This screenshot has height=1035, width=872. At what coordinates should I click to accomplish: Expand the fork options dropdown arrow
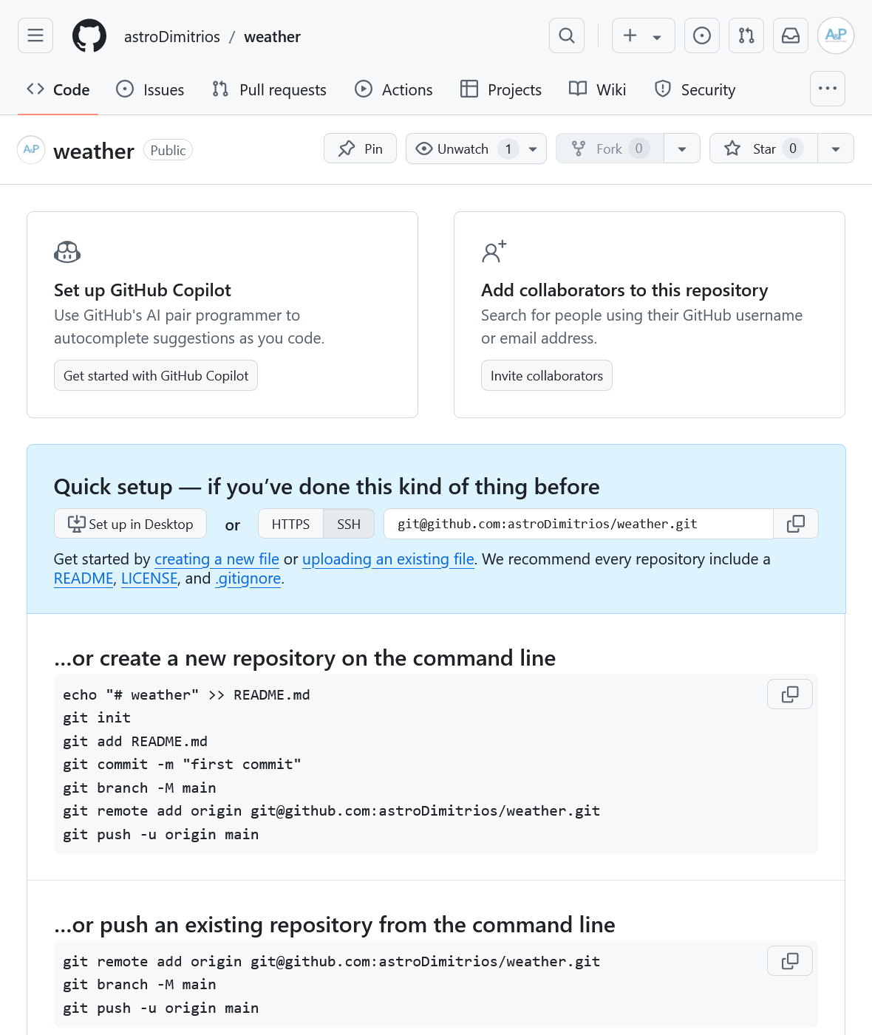[682, 148]
